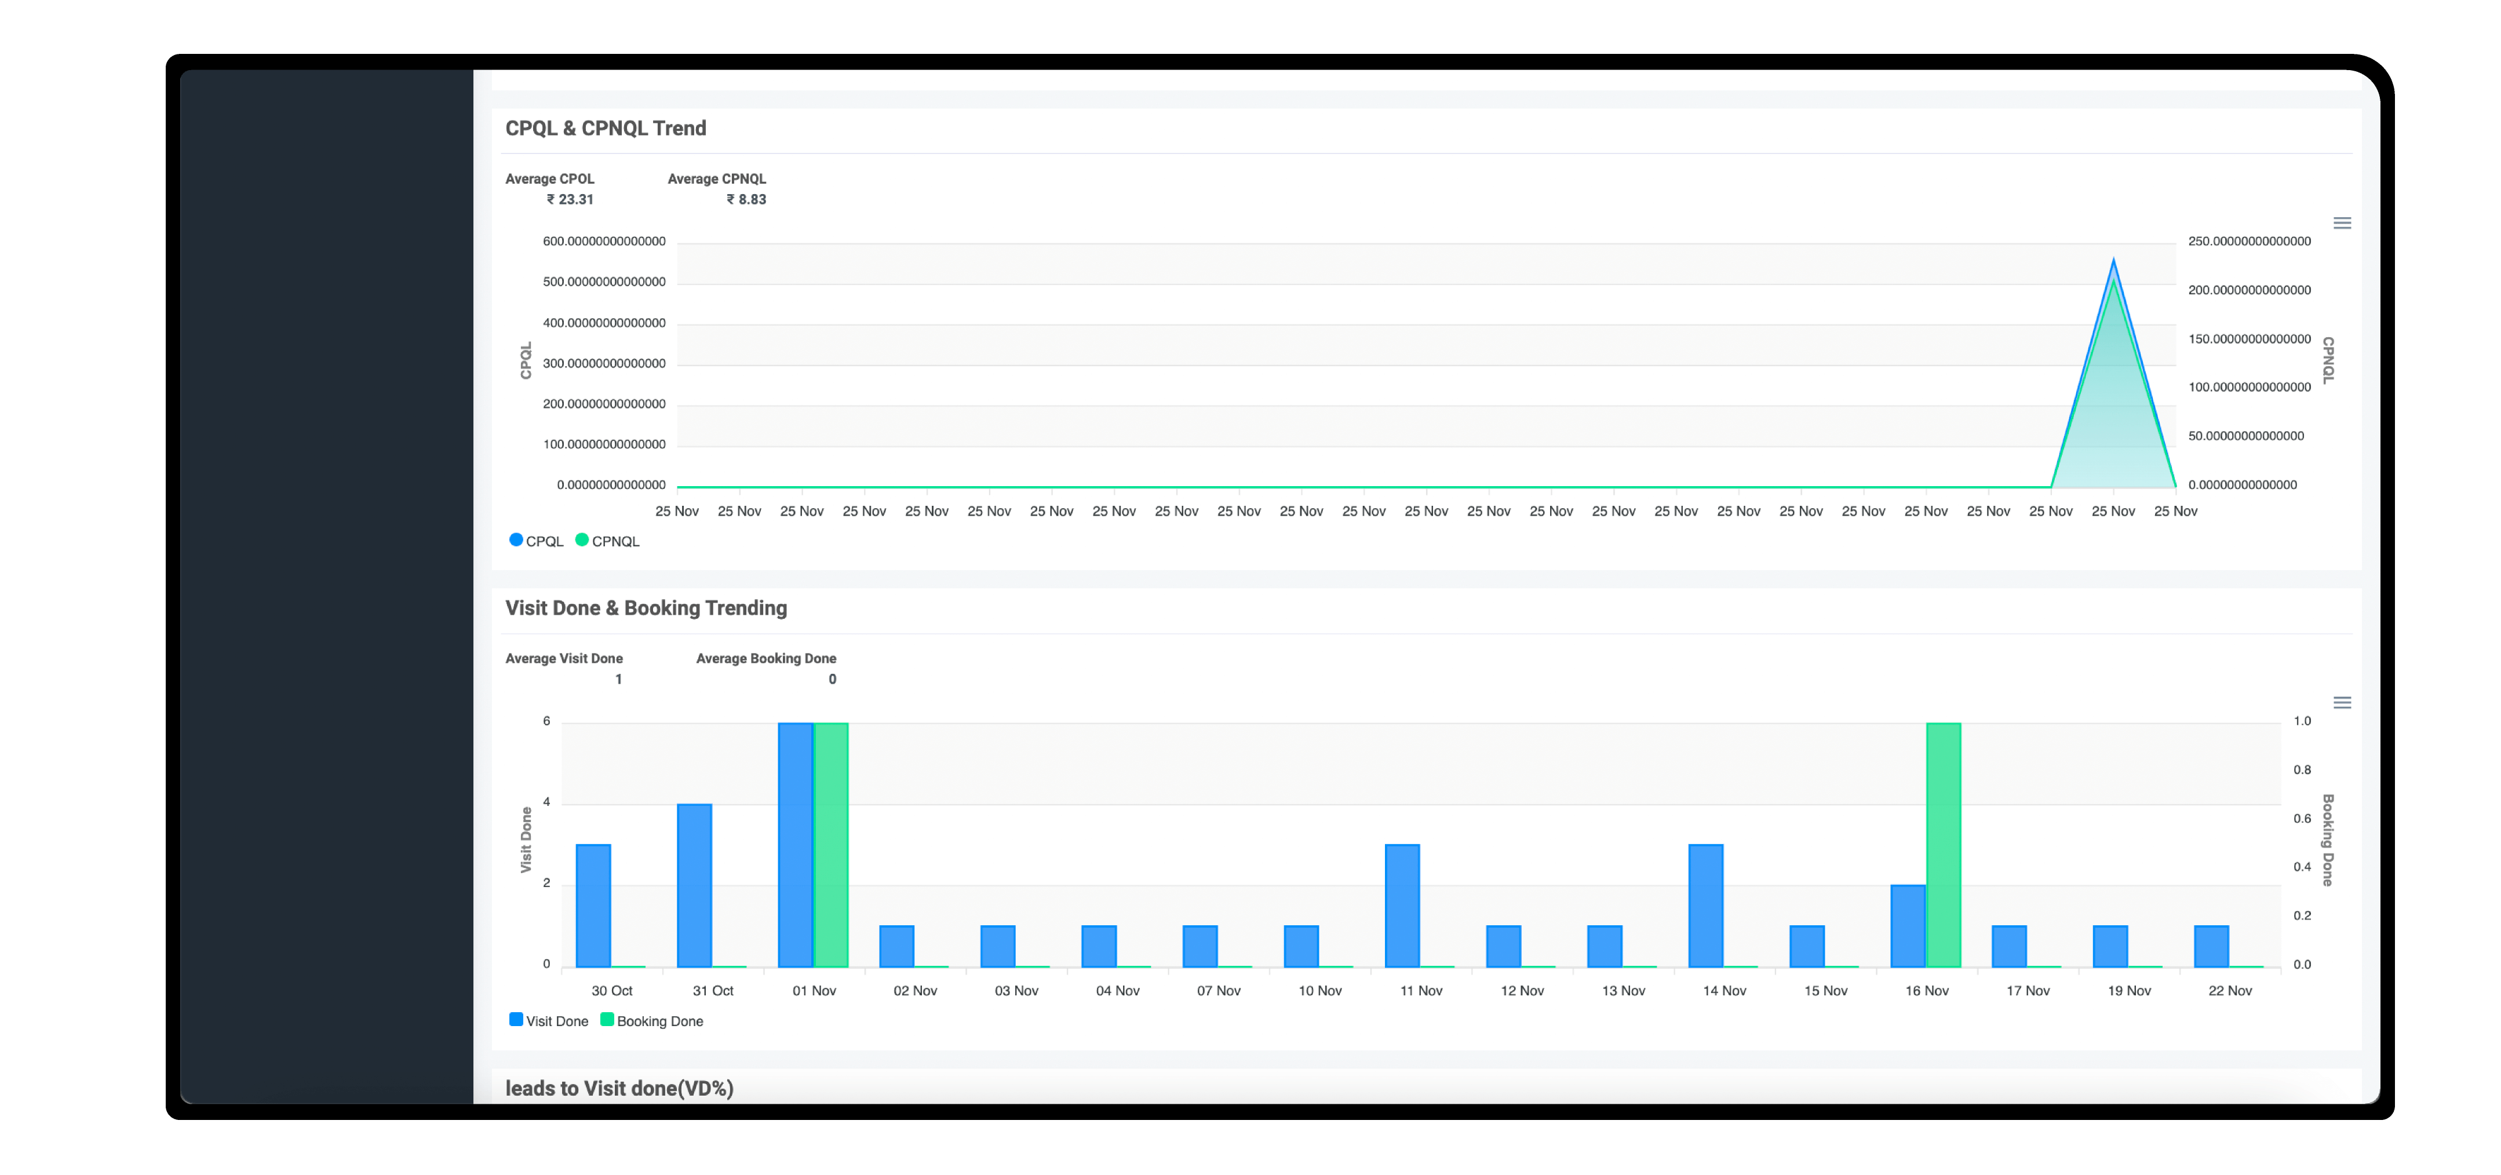Image resolution: width=2501 pixels, height=1175 pixels.
Task: Select the 22 Nov Visit Done bar
Action: 2212,947
